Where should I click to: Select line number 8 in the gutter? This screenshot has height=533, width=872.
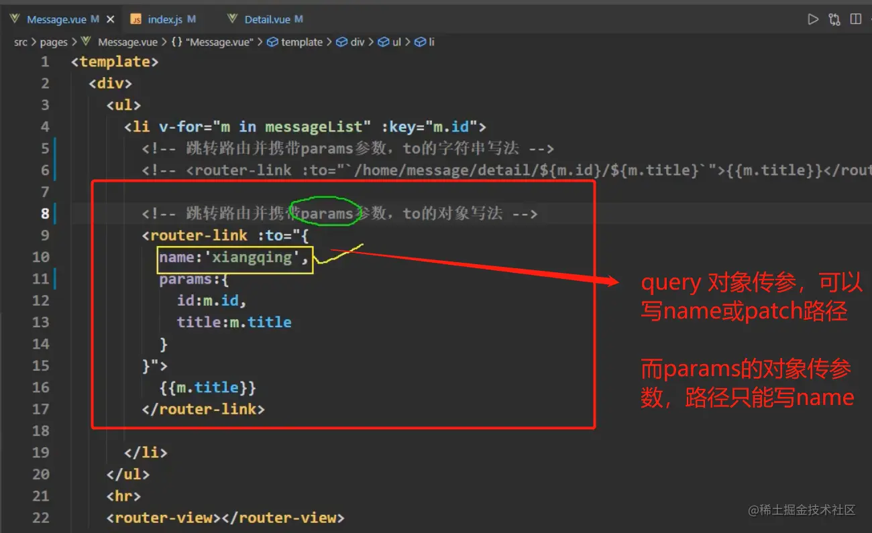pos(45,214)
